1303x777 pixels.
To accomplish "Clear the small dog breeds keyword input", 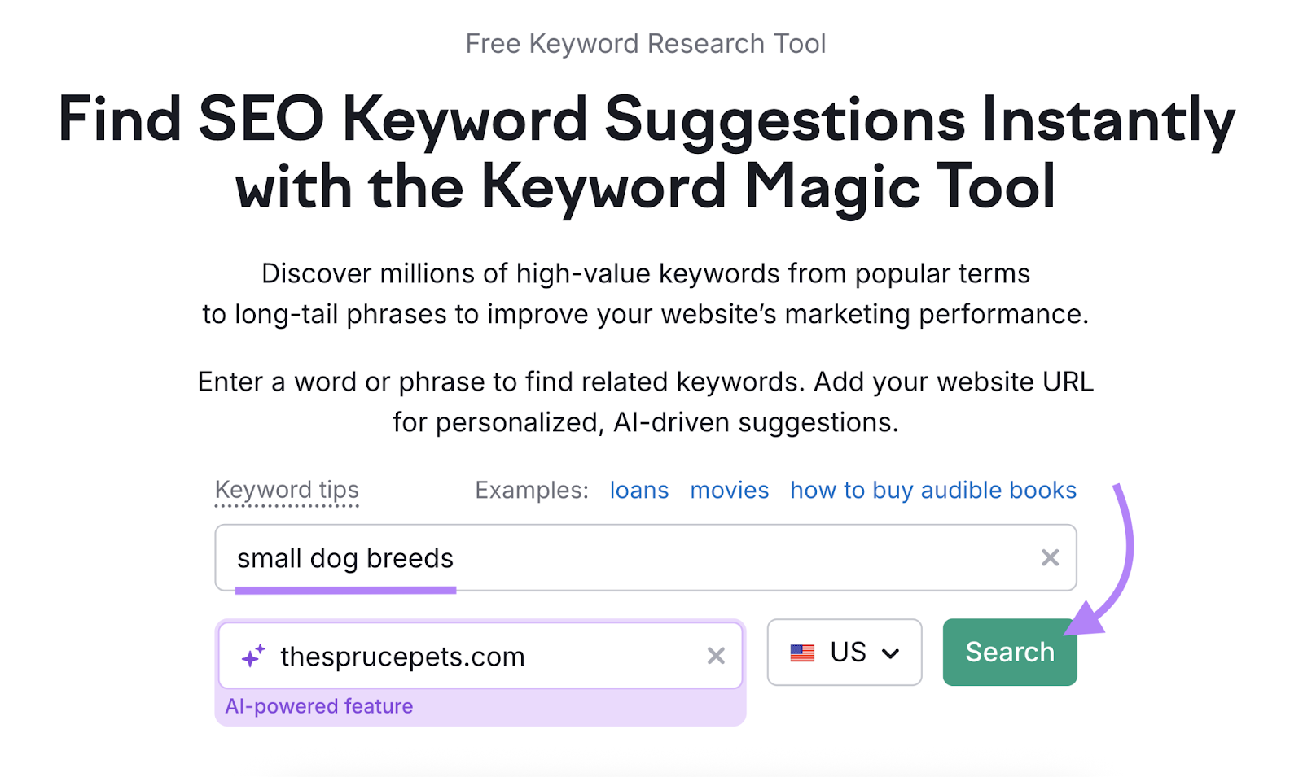I will point(1050,558).
